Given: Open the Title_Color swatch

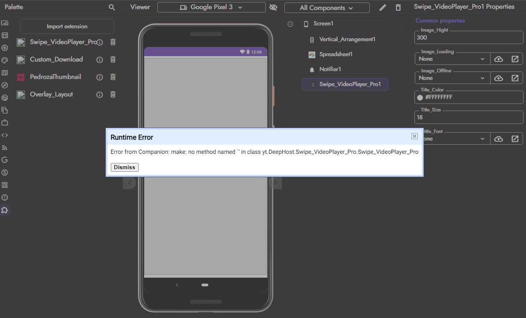Looking at the screenshot, I should tap(421, 97).
